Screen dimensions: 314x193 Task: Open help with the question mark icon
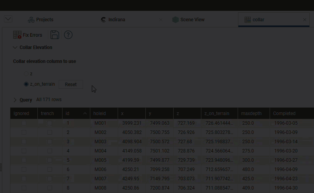click(x=68, y=35)
